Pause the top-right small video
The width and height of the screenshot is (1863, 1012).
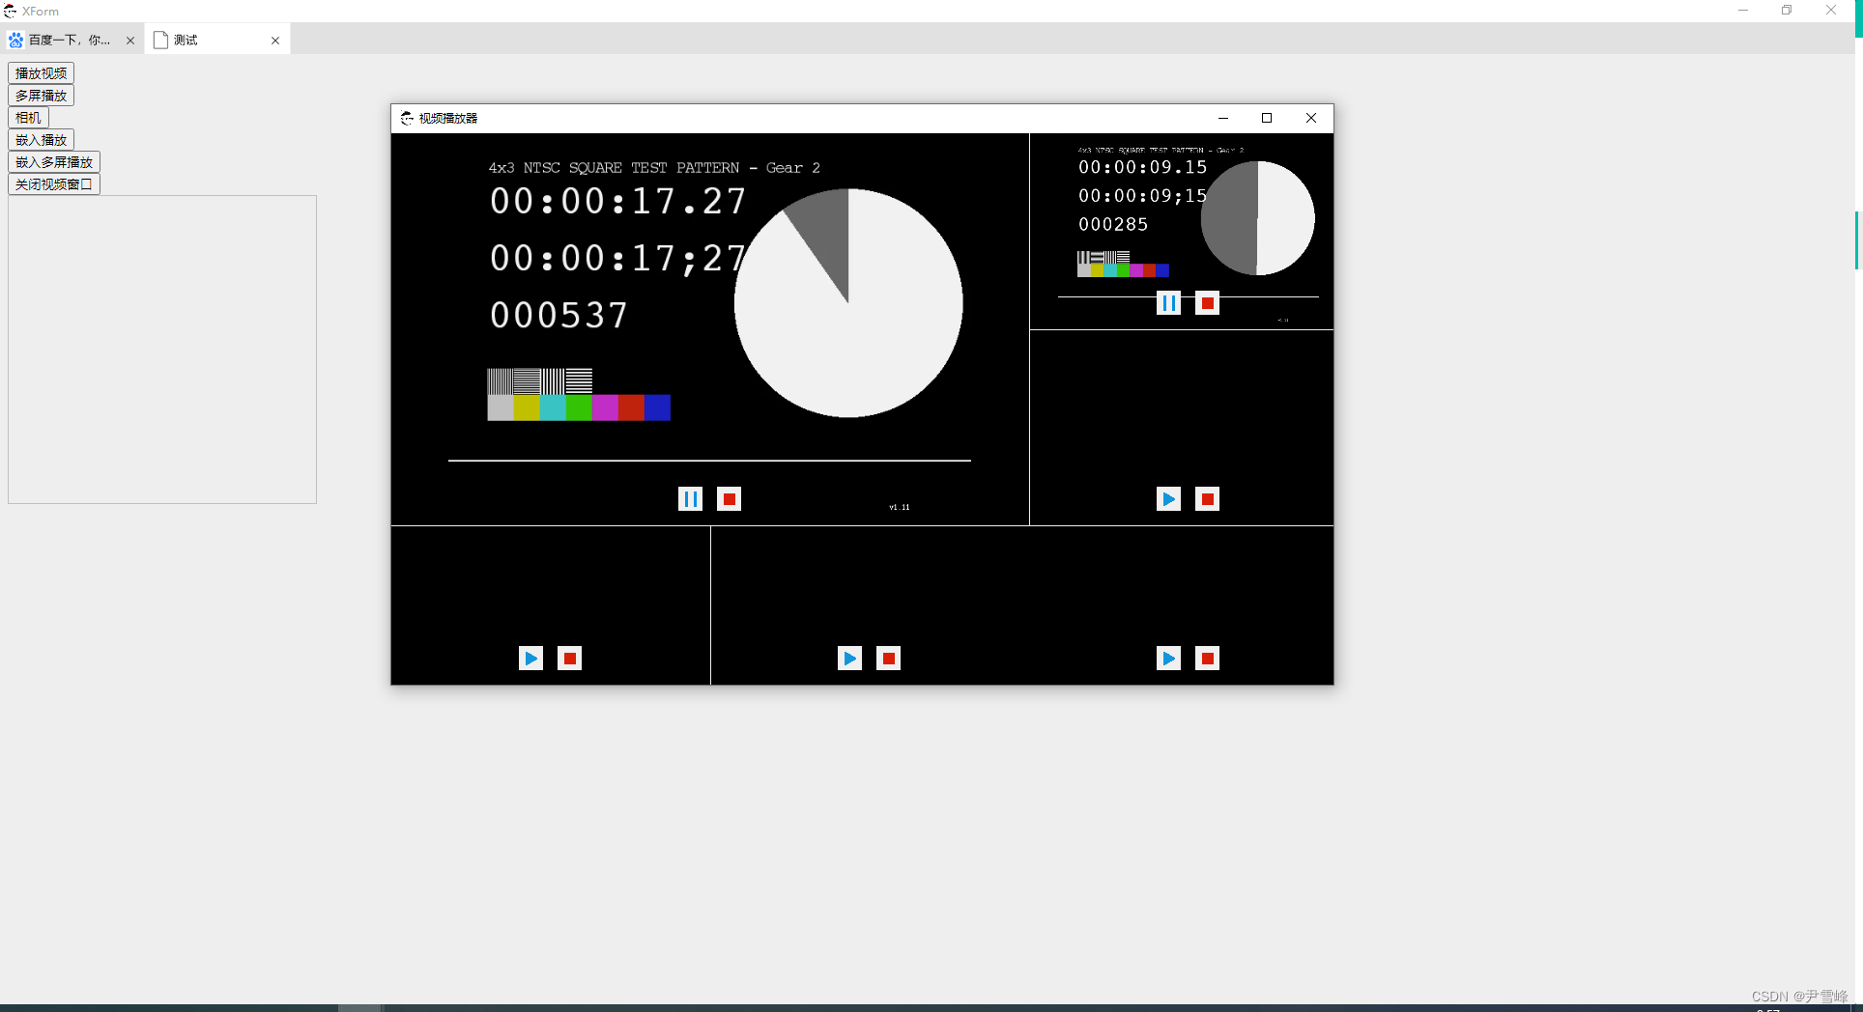pos(1168,303)
